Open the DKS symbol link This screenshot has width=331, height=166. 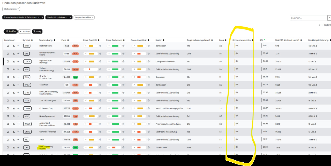(x=26, y=147)
